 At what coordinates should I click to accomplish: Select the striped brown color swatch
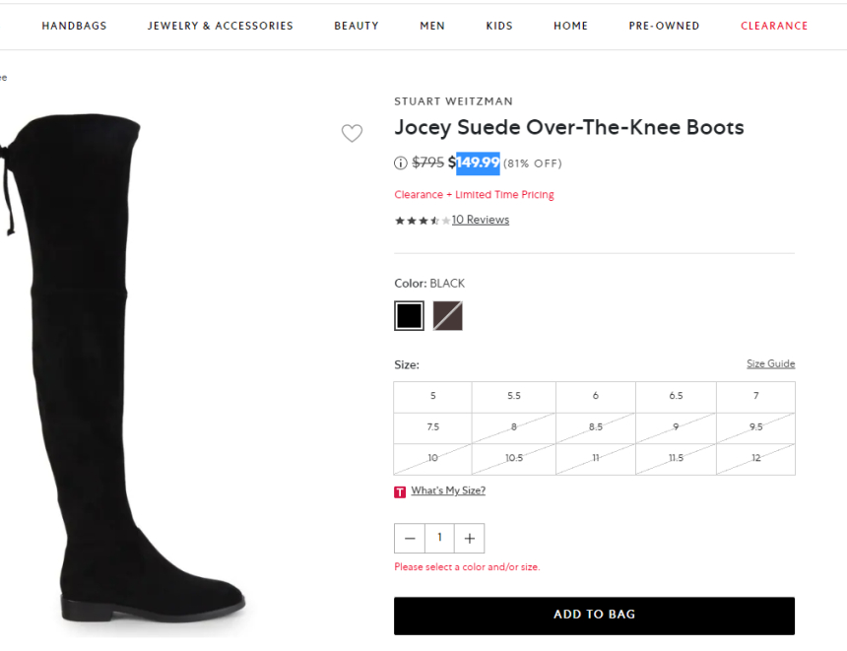(x=448, y=315)
